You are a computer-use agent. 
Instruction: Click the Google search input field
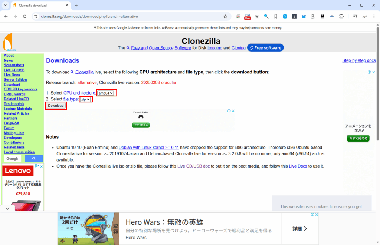coord(13,159)
